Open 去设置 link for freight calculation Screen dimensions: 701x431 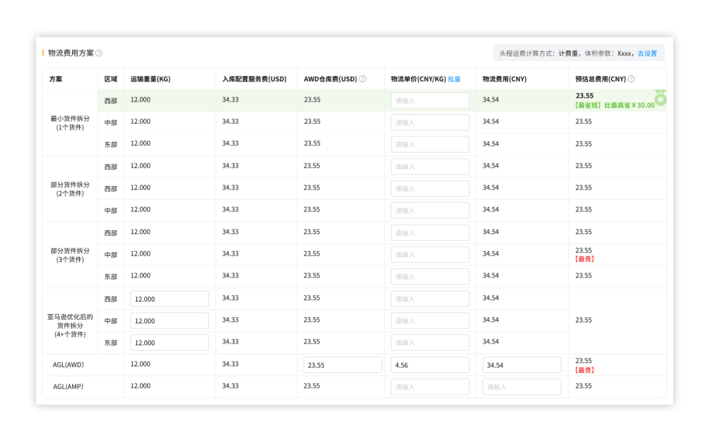[647, 53]
